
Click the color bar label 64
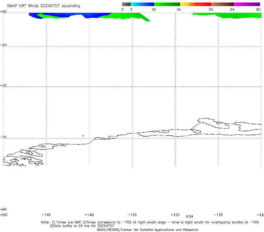pos(232,10)
